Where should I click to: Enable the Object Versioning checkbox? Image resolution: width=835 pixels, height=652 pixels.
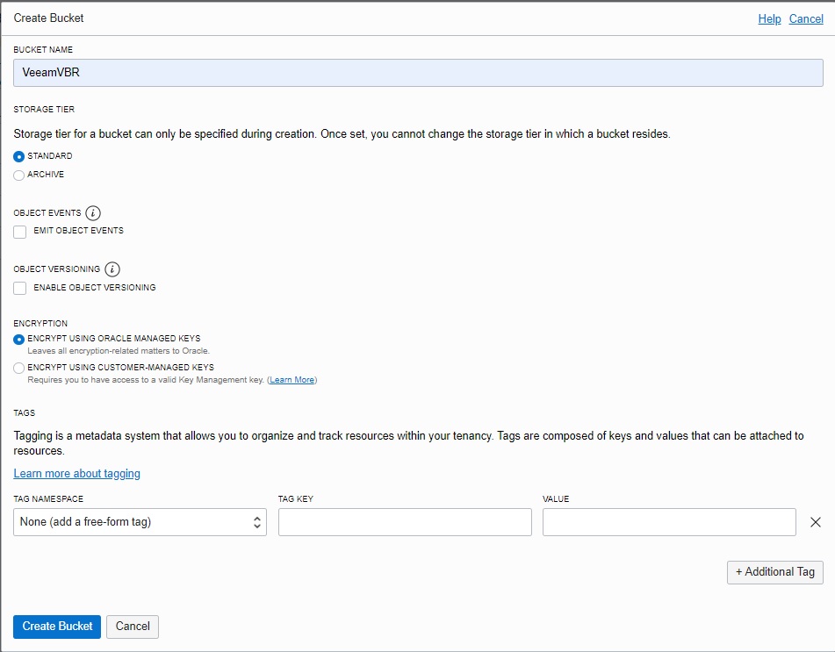tap(19, 288)
